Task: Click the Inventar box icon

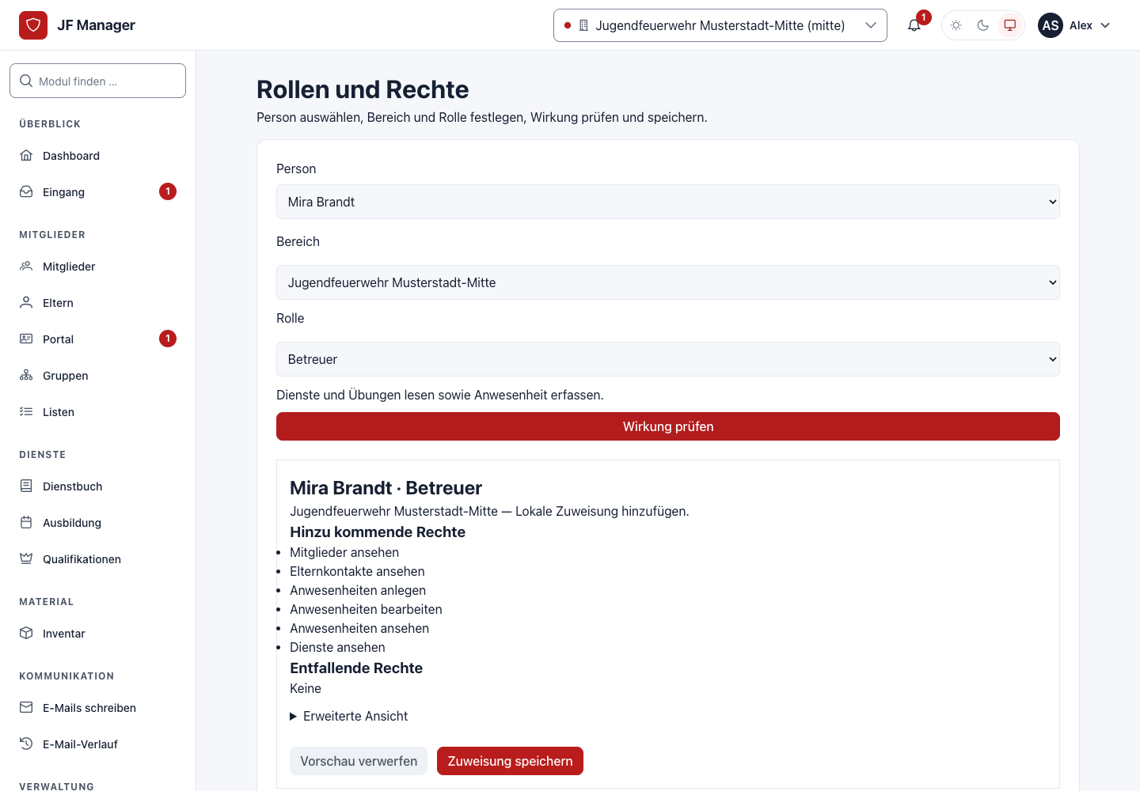Action: coord(26,633)
